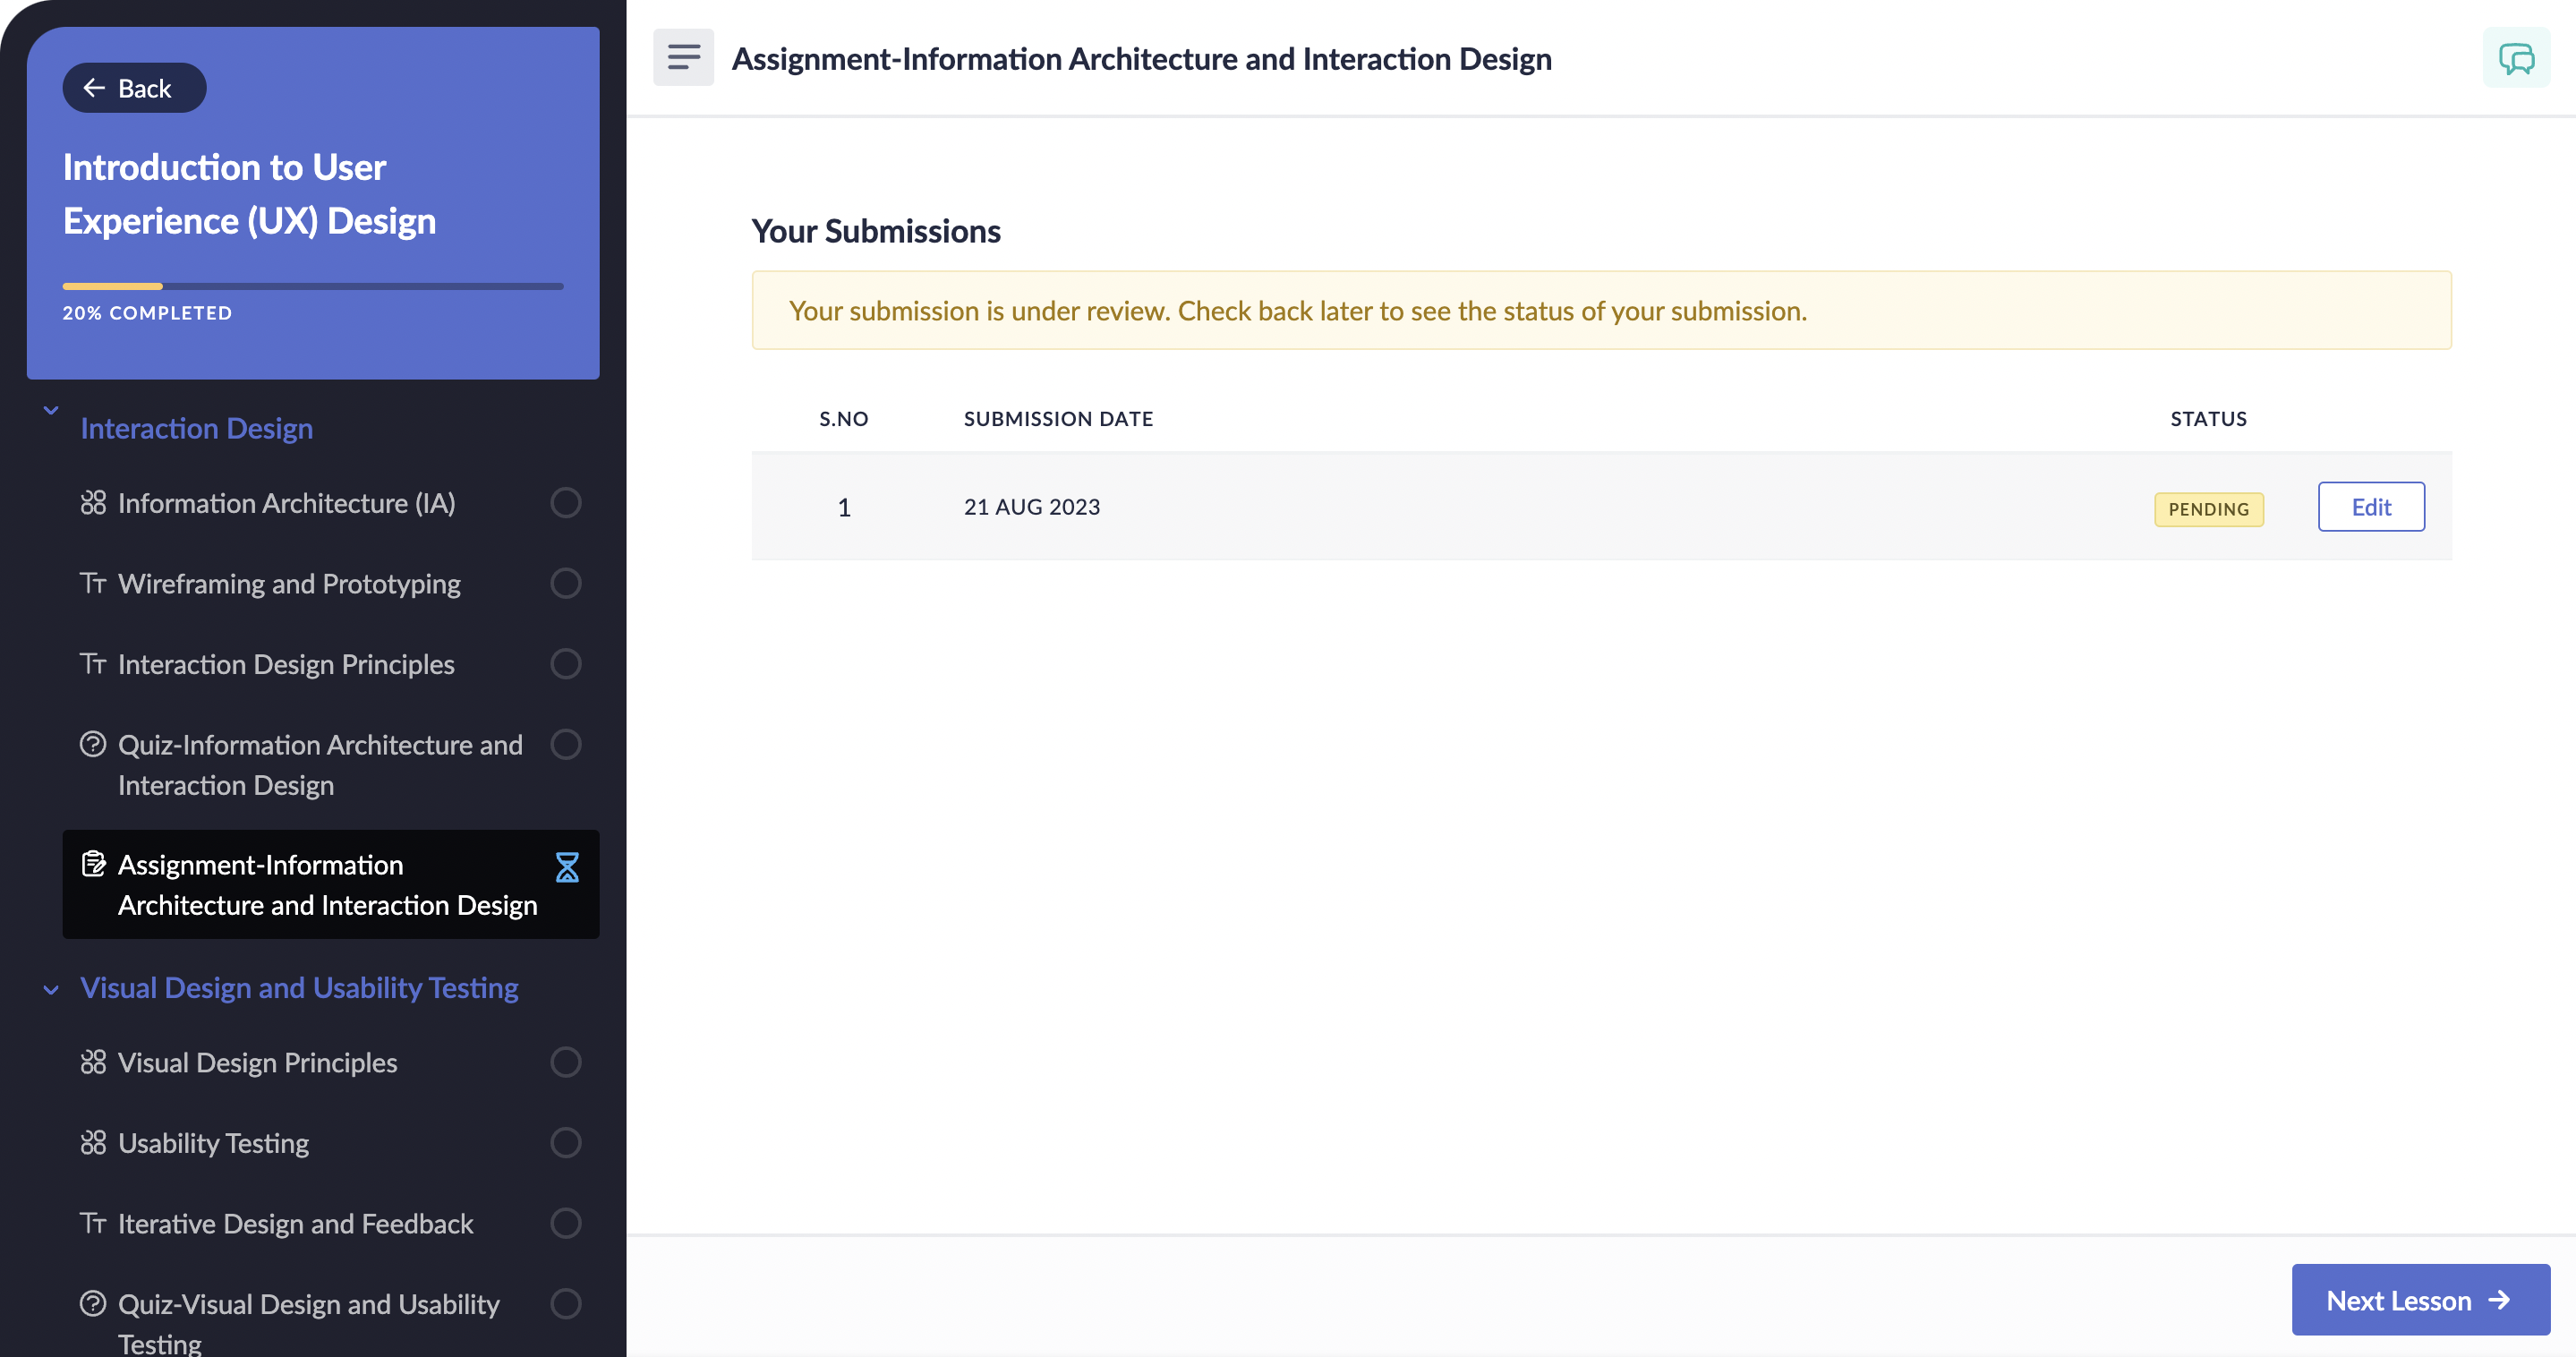Click the Back button in sidebar
Viewport: 2576px width, 1357px height.
click(134, 88)
